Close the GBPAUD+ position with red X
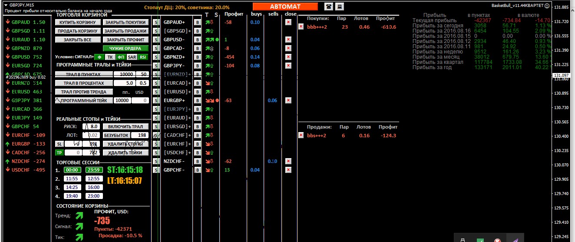The height and width of the screenshot is (242, 575). 288,22
